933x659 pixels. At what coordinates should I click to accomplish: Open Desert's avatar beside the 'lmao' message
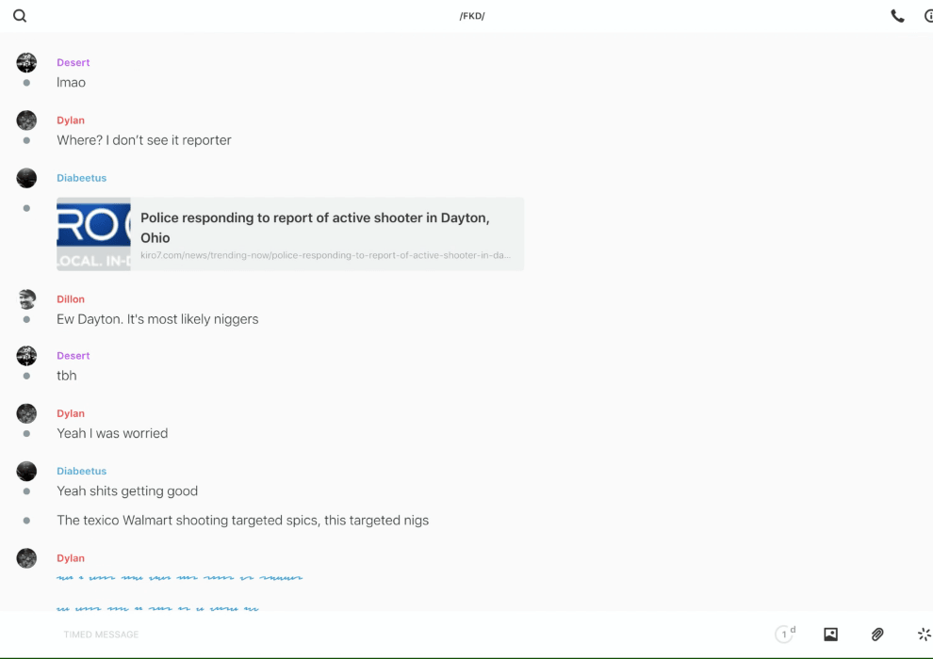point(26,63)
